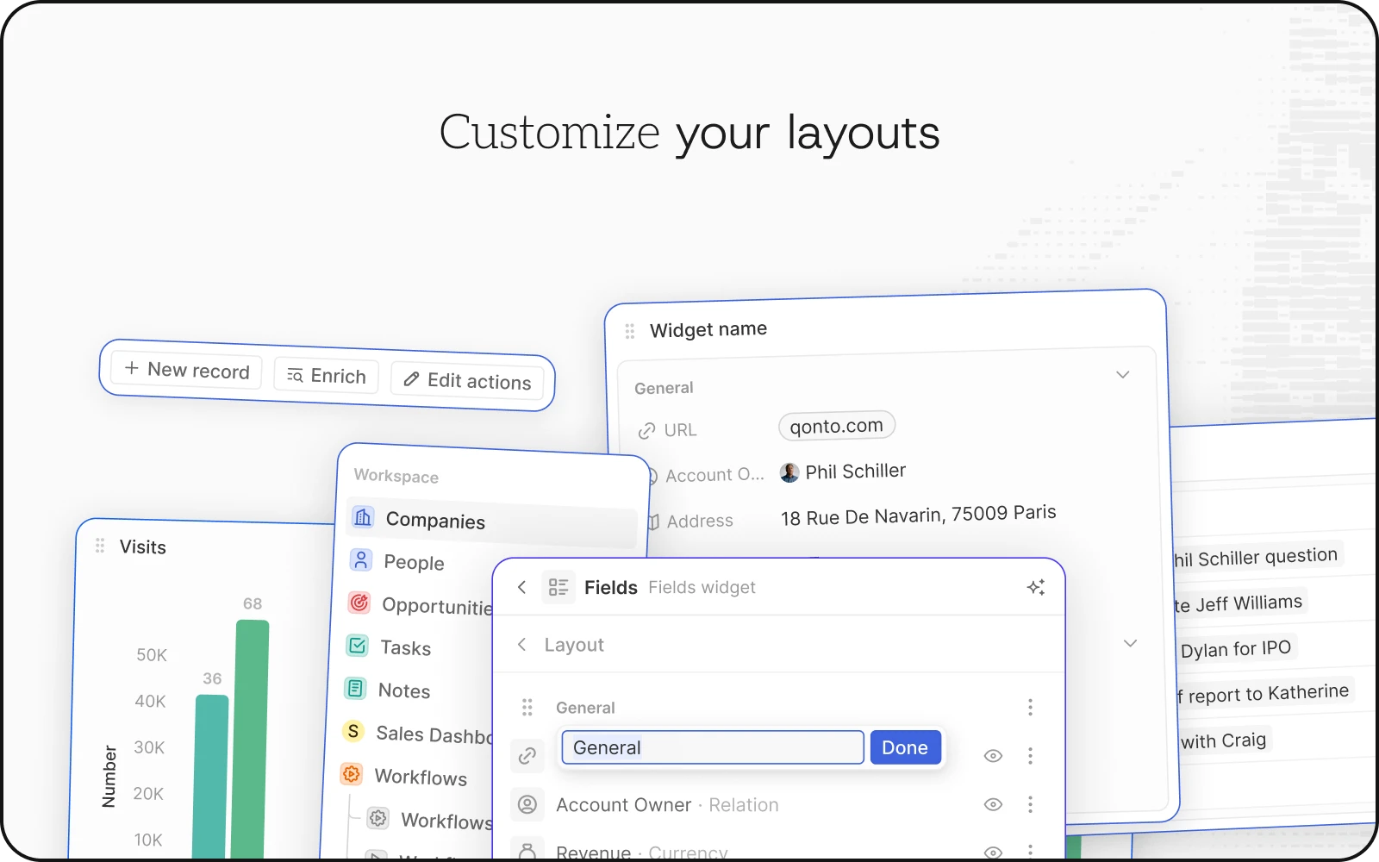Open the 'Dylan for IPO' item
The width and height of the screenshot is (1379, 862).
click(x=1236, y=648)
